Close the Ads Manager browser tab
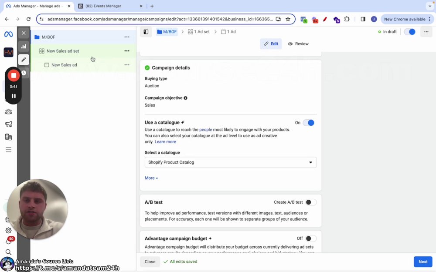This screenshot has width=436, height=272. tap(69, 6)
